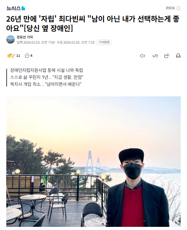Open the 가가 font size setting
The image size is (187, 230).
(155, 56)
